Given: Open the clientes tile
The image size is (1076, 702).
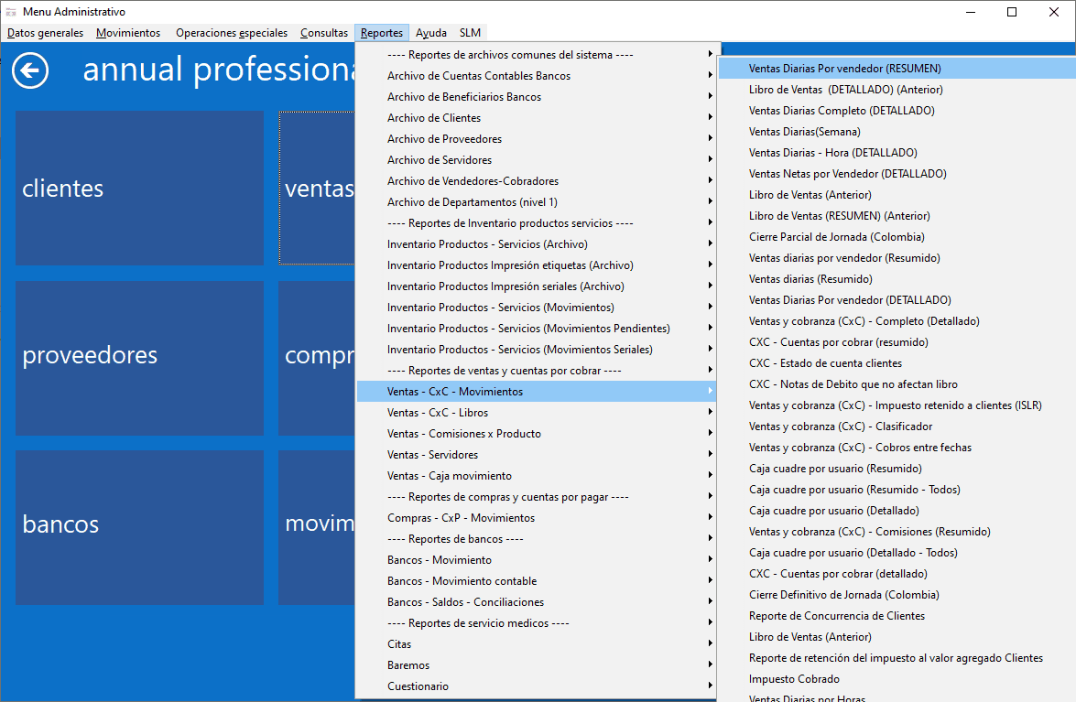Looking at the screenshot, I should [139, 189].
